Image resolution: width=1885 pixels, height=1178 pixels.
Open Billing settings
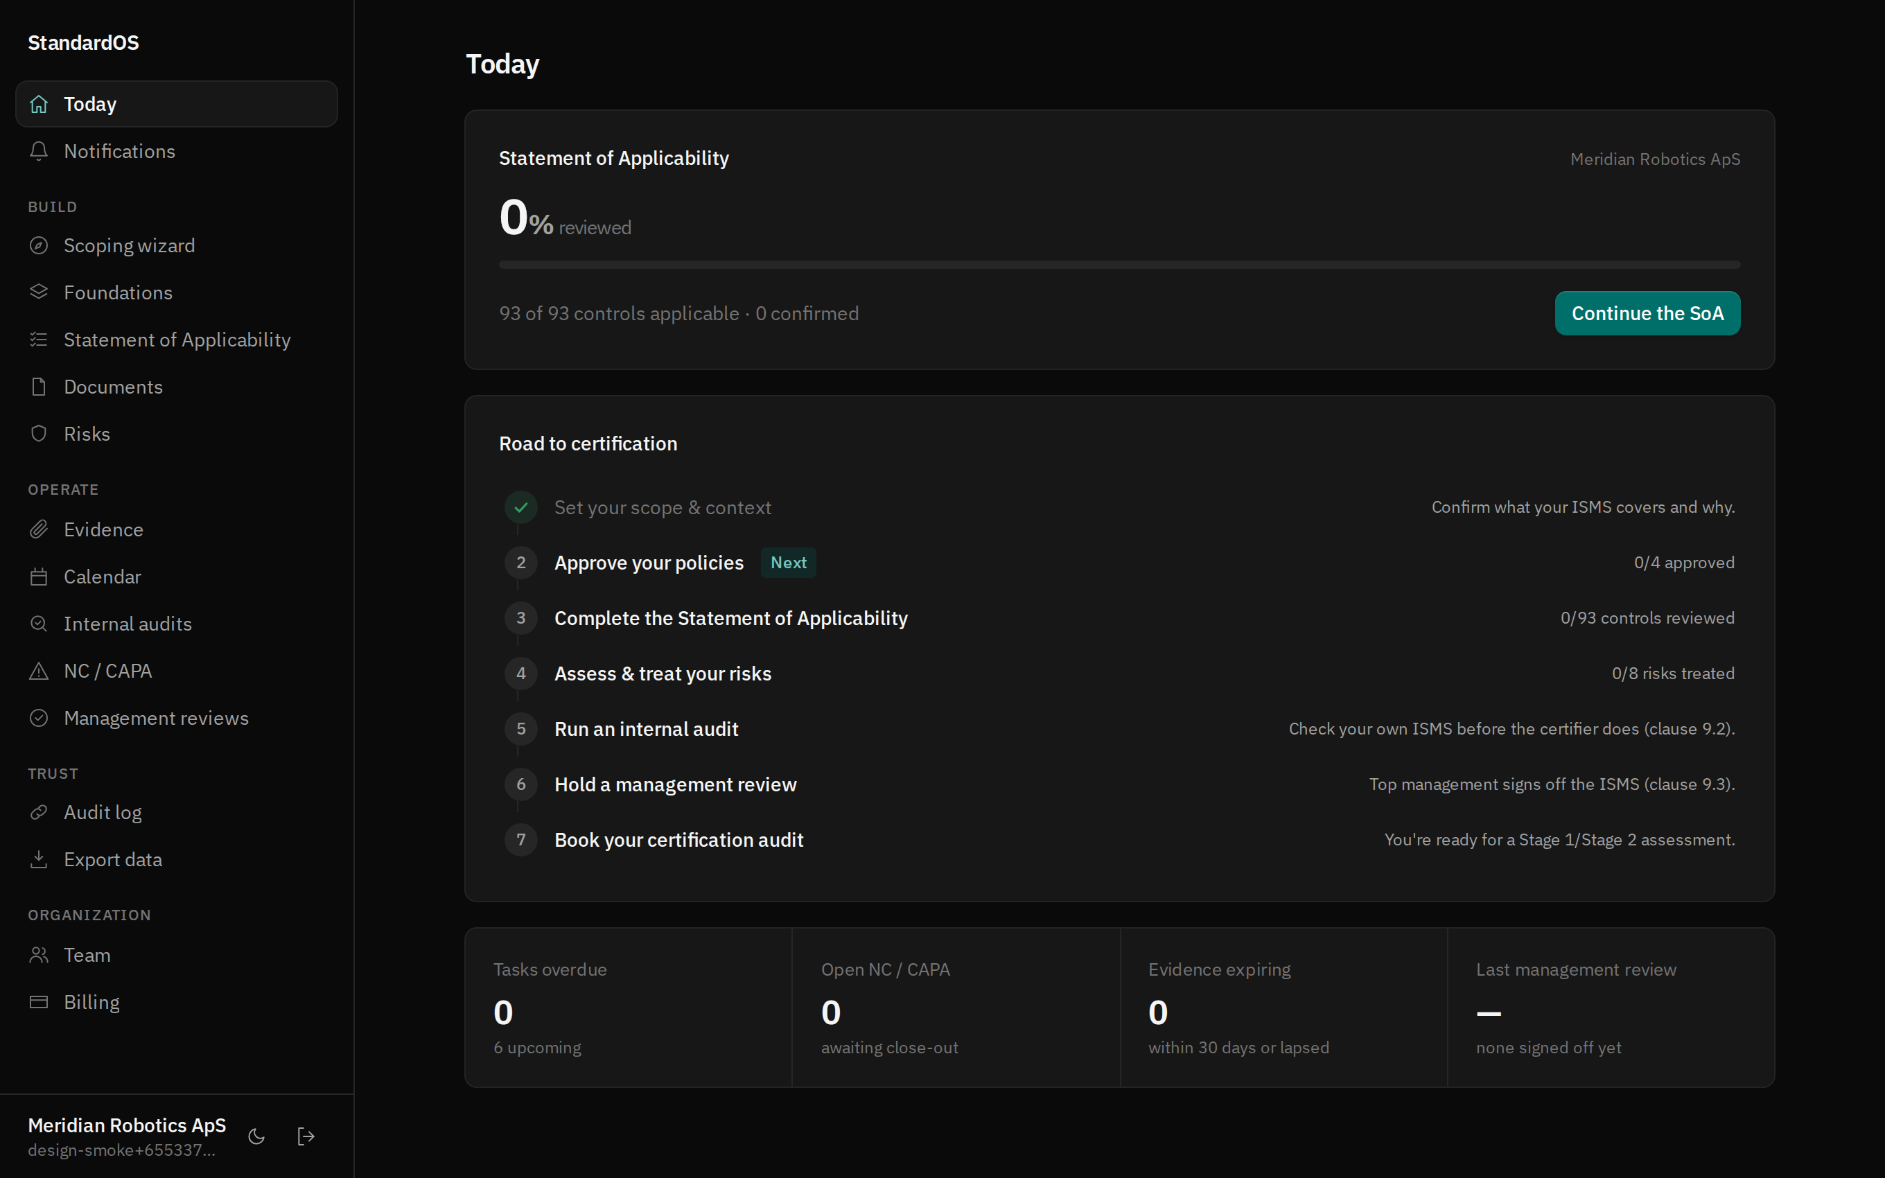tap(177, 1002)
